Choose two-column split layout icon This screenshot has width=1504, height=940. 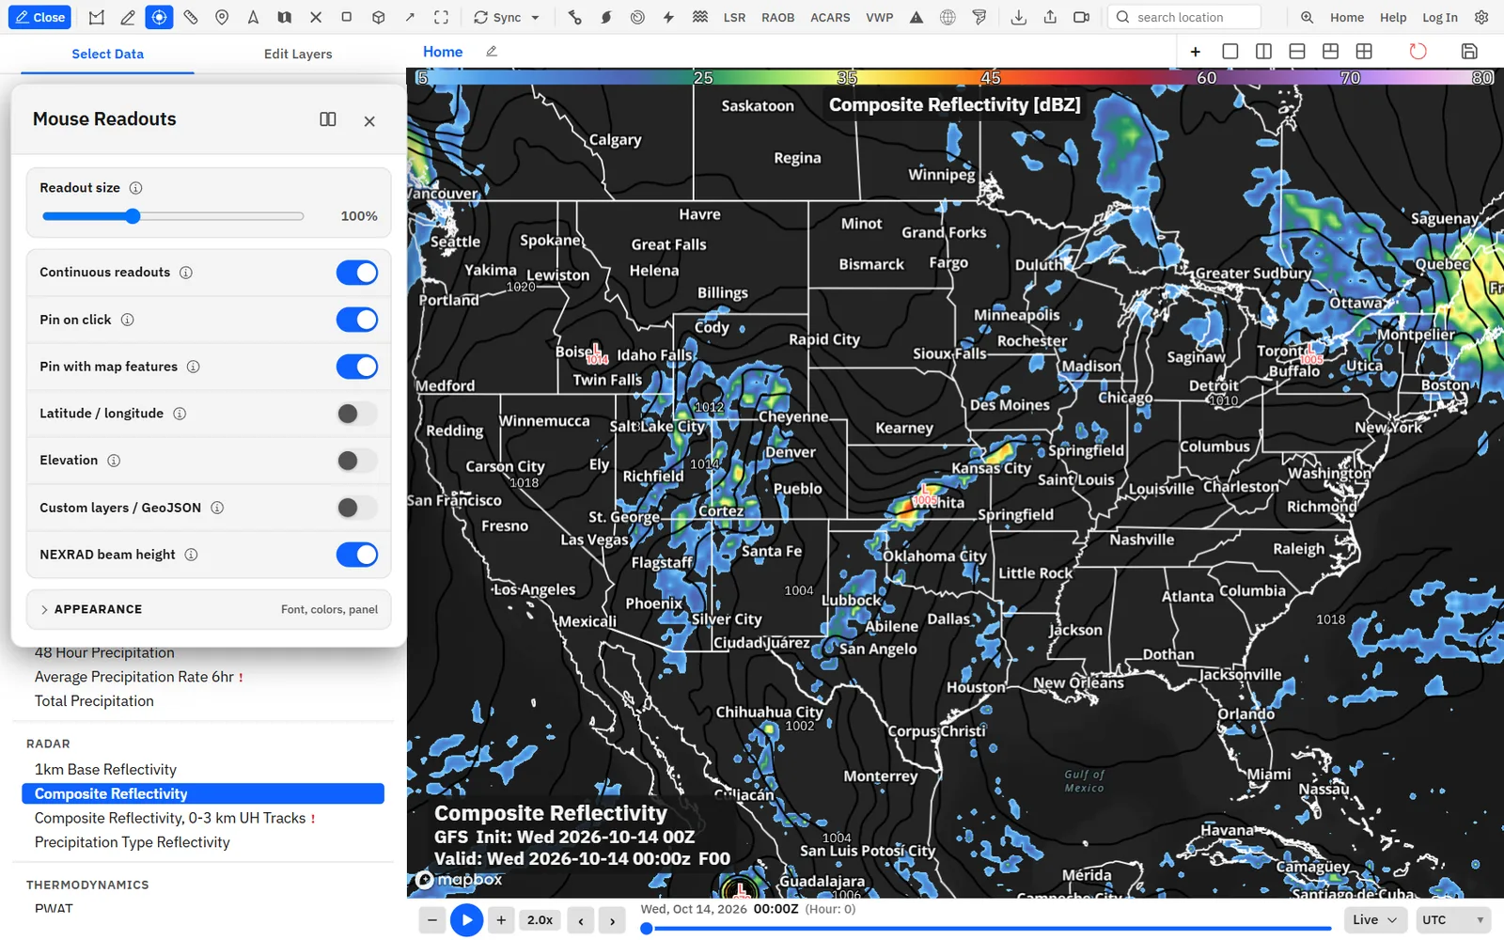click(x=1263, y=51)
